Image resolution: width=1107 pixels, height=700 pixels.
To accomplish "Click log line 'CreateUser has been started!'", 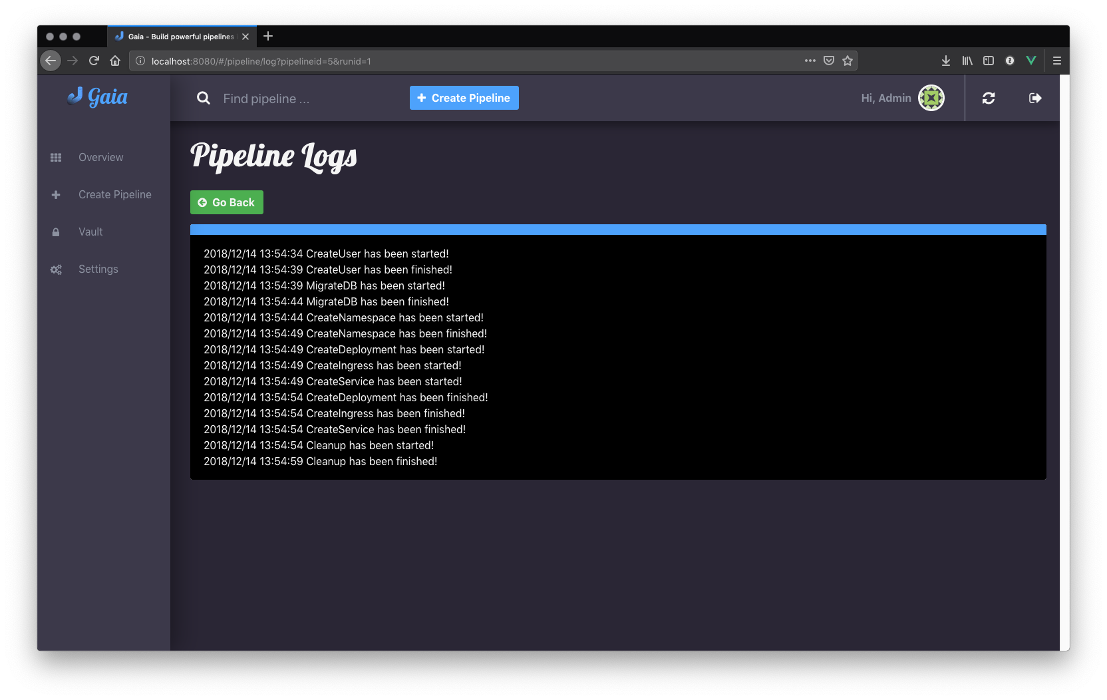I will click(326, 254).
